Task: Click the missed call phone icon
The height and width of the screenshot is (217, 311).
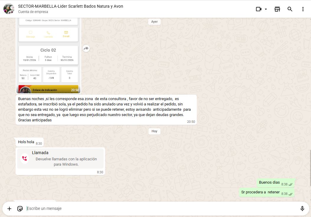Action: (x=24, y=159)
